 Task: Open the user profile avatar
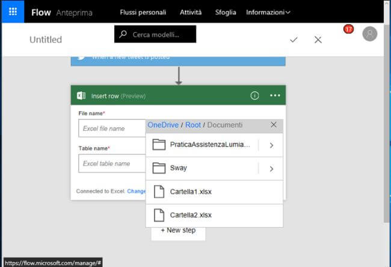click(369, 34)
